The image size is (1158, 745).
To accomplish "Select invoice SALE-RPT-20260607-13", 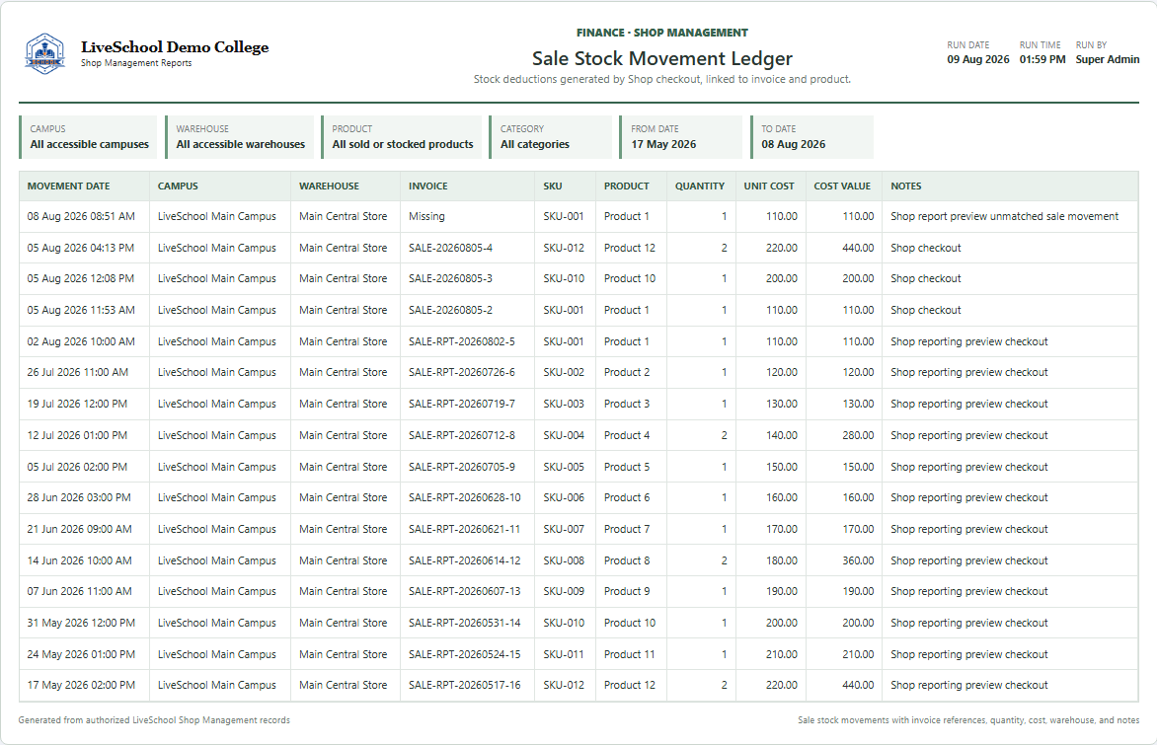I will pos(465,591).
